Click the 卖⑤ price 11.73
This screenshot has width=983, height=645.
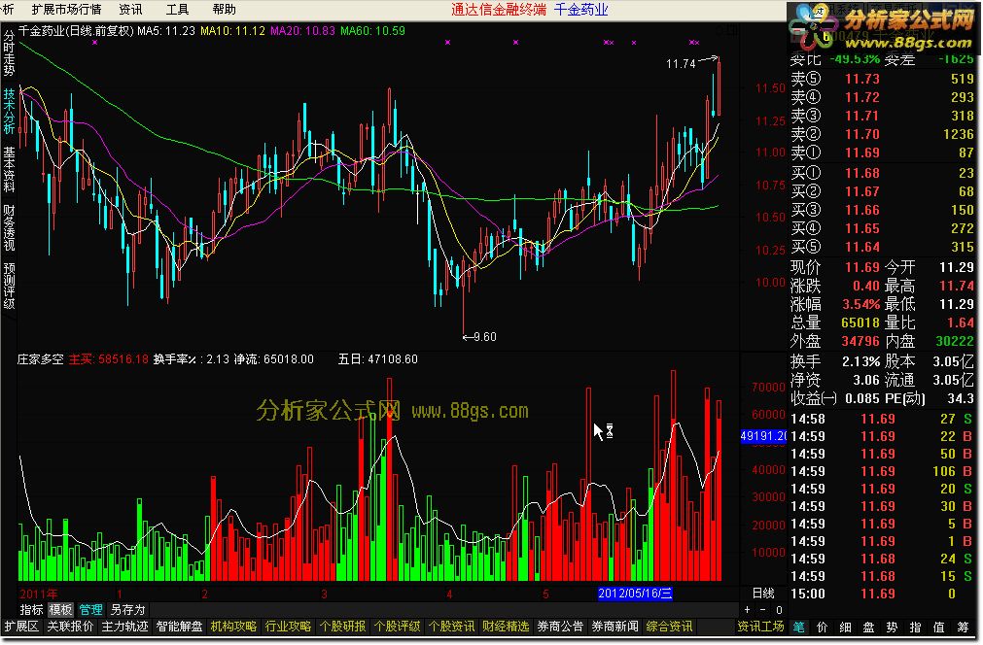tap(862, 79)
